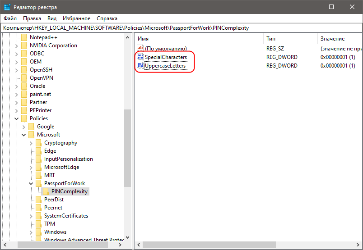Click the OEM folder icon
The width and height of the screenshot is (363, 250).
[24, 62]
